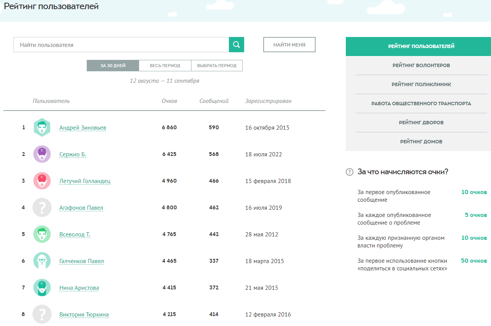Click the Сообщений column header
Image resolution: width=491 pixels, height=326 pixels.
[x=214, y=101]
